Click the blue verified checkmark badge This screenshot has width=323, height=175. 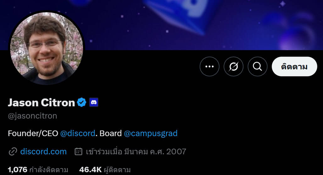tap(81, 102)
